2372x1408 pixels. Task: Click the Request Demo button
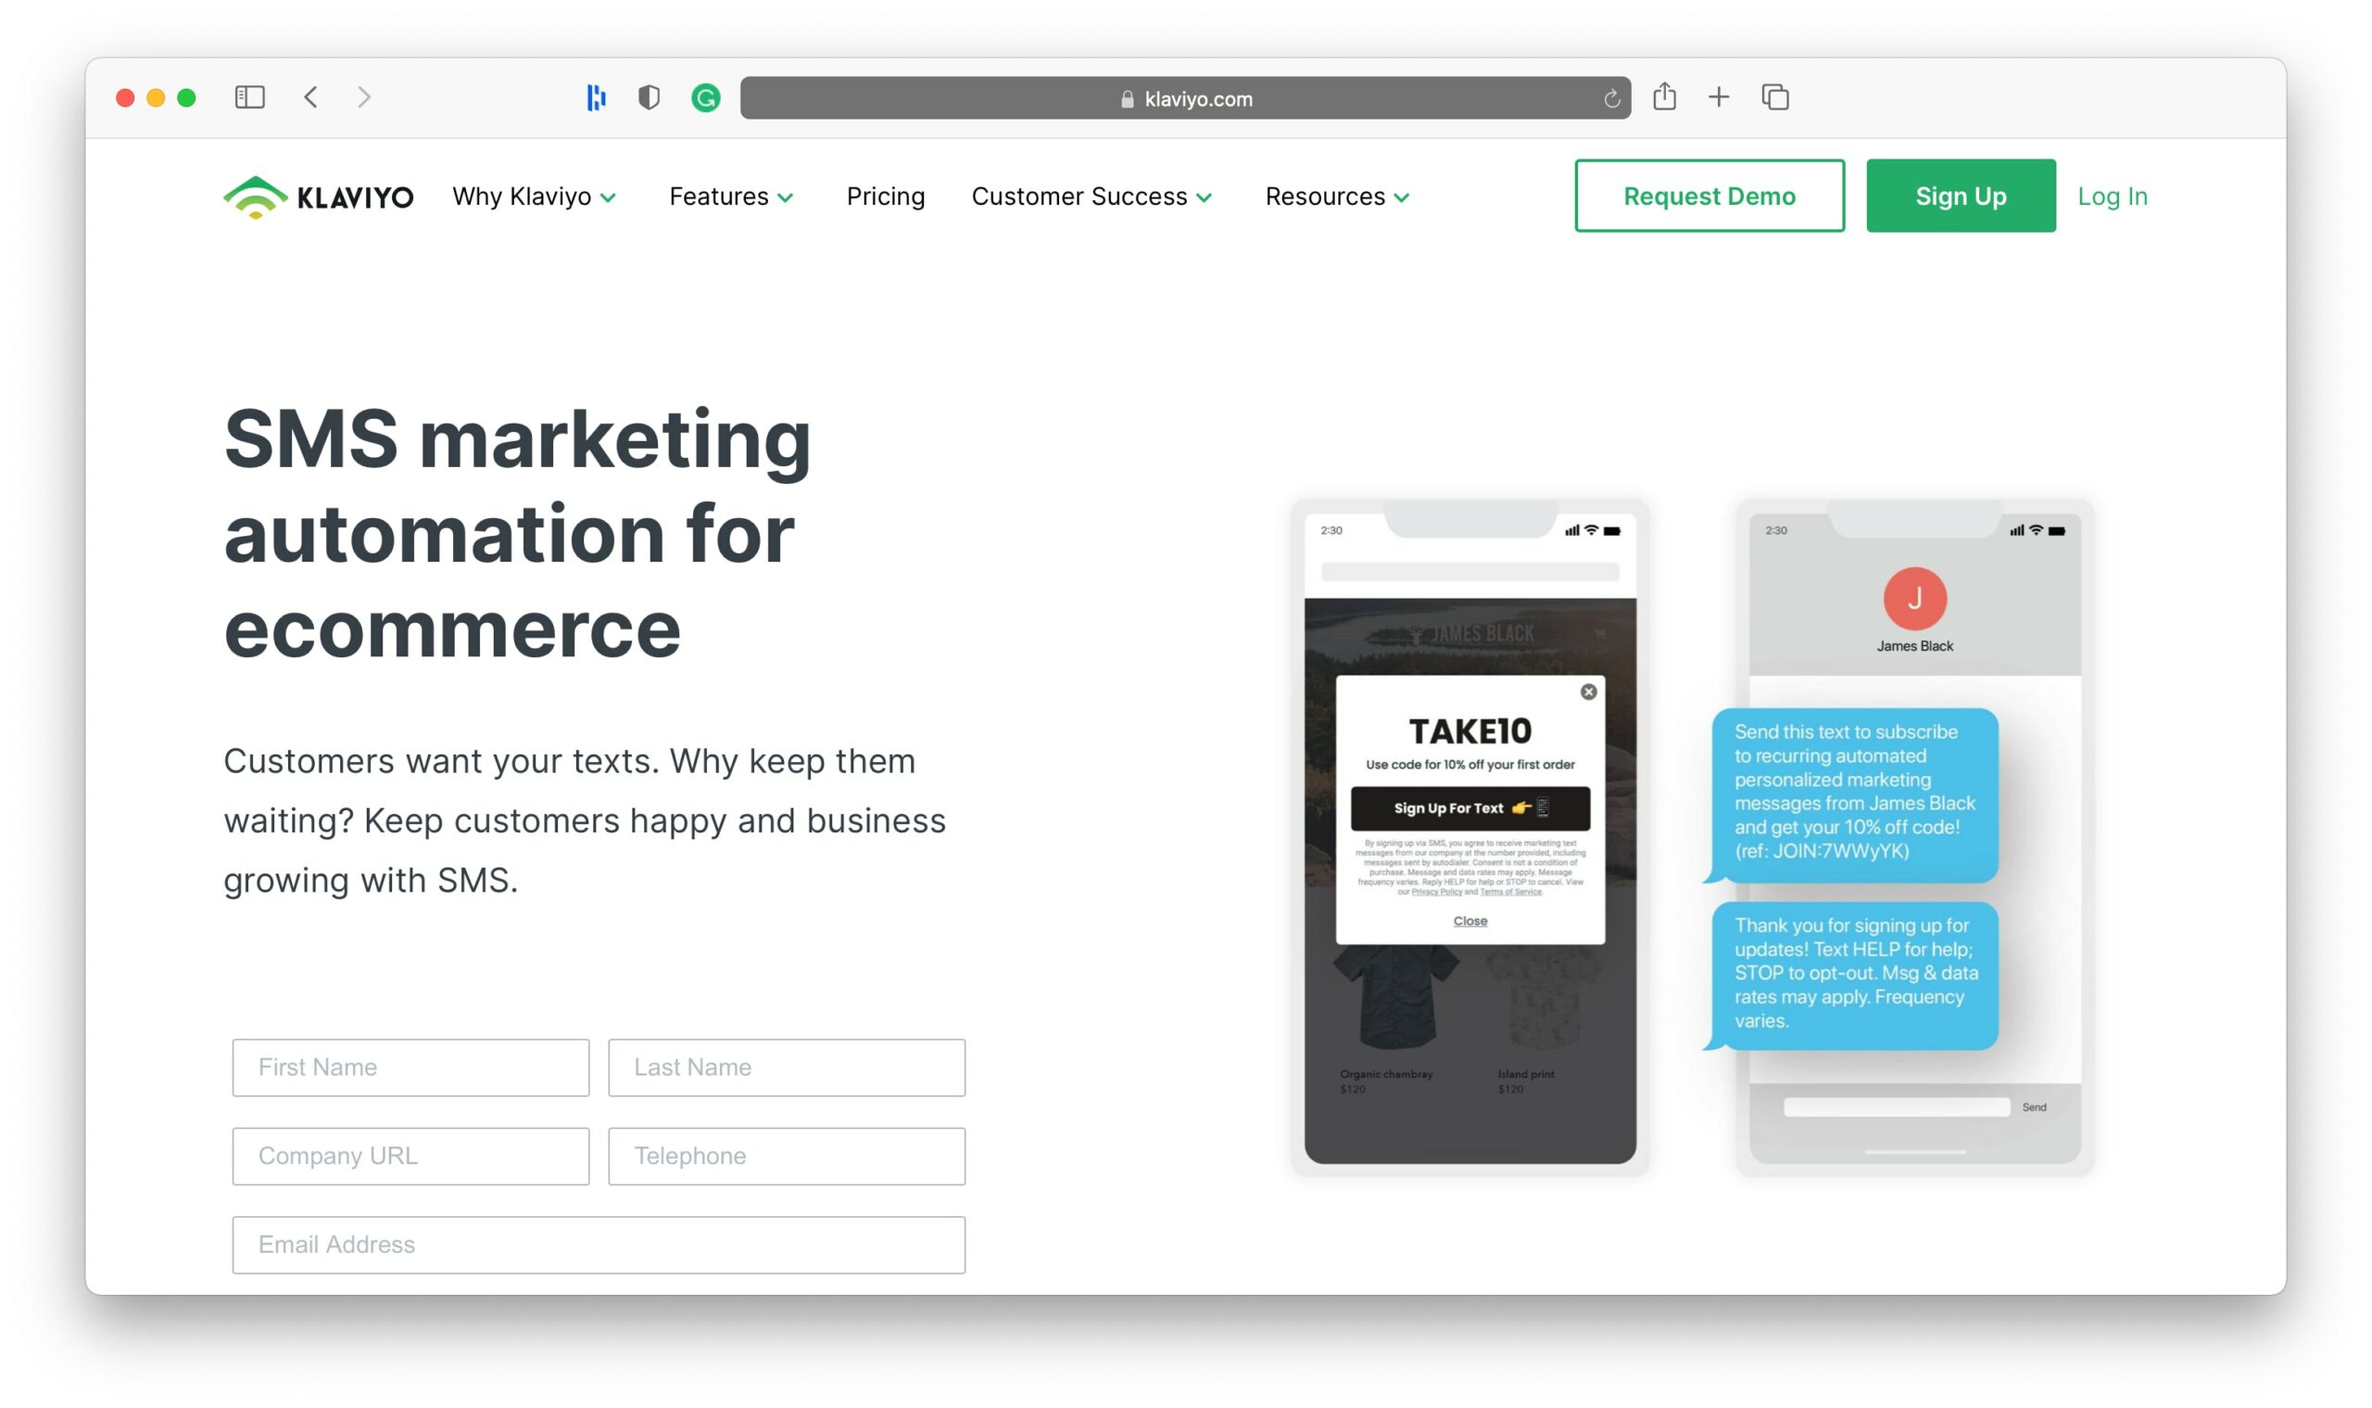(1709, 197)
